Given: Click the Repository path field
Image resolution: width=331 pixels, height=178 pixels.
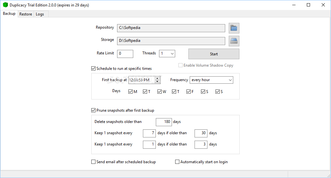Looking at the screenshot, I should coord(171,28).
